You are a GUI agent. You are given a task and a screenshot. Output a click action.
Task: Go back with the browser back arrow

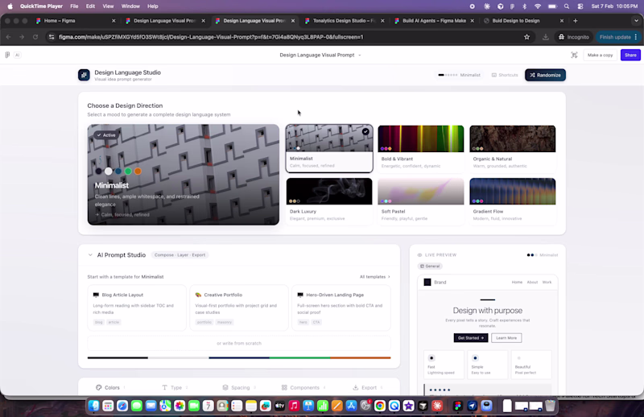(x=9, y=37)
